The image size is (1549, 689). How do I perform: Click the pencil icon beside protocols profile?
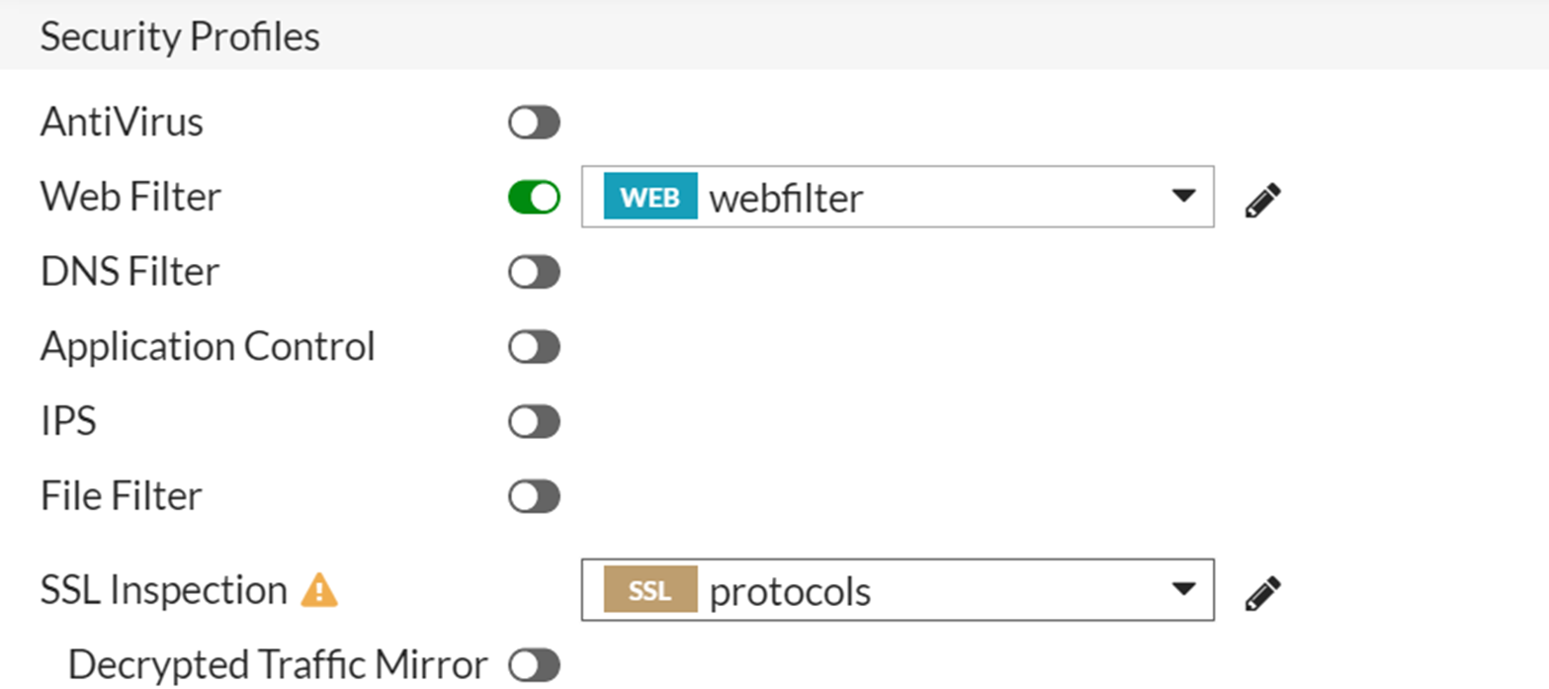pos(1262,593)
